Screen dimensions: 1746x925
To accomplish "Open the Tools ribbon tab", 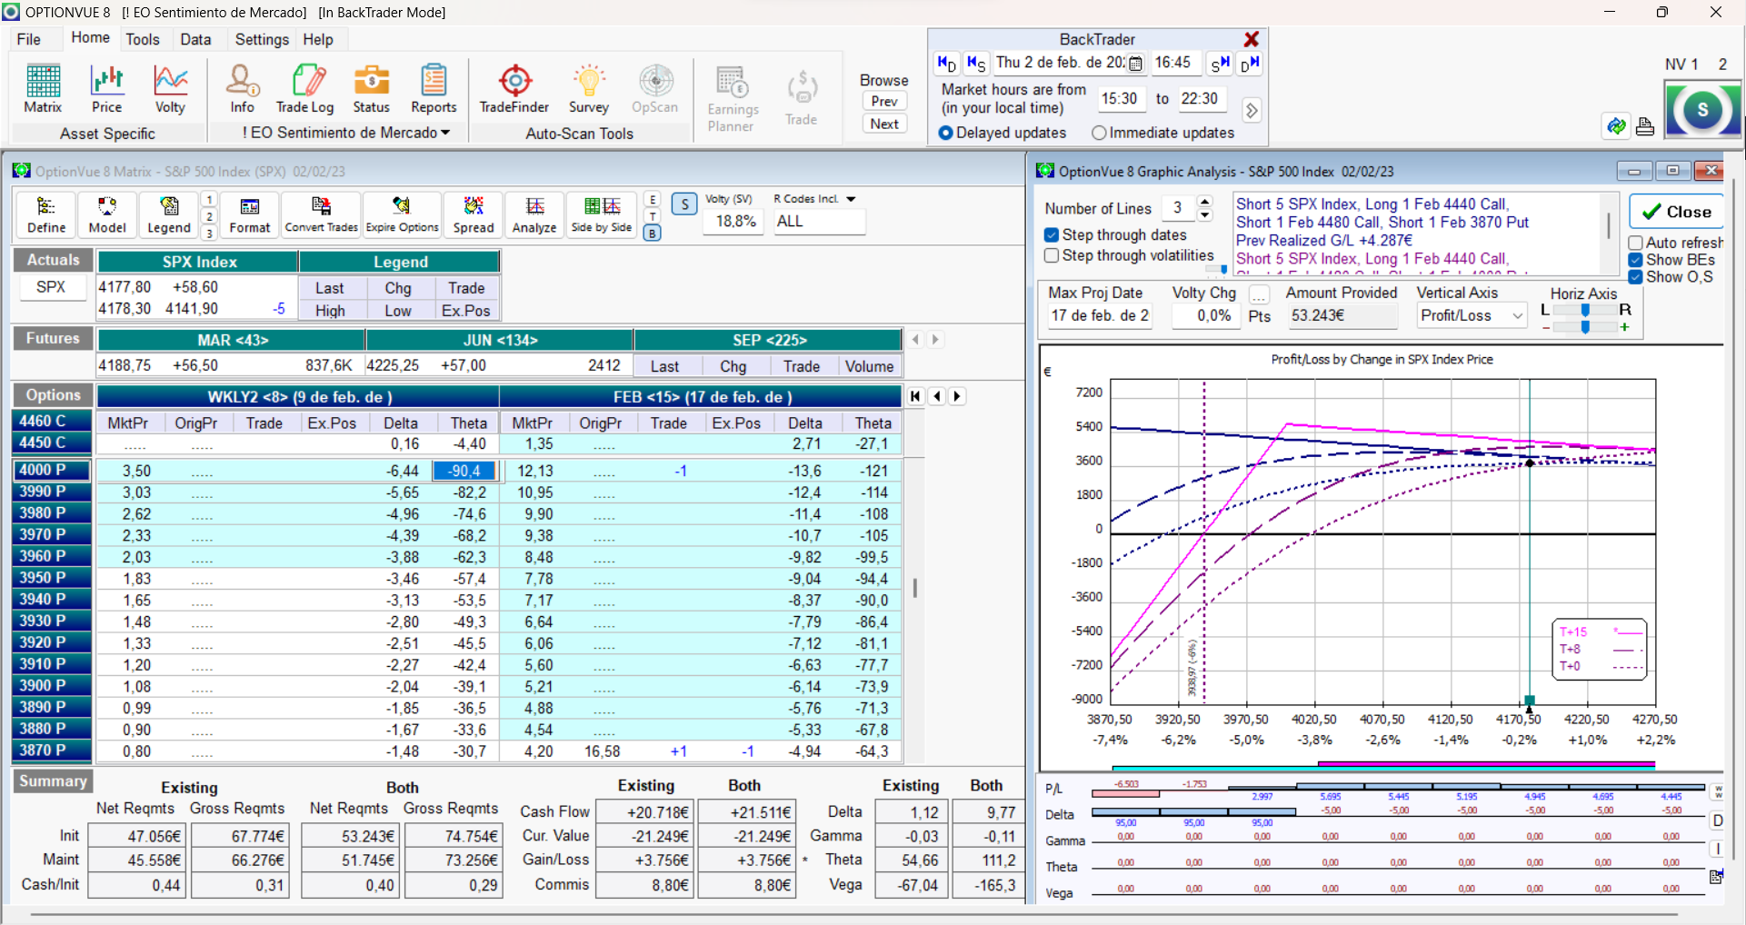I will point(143,39).
